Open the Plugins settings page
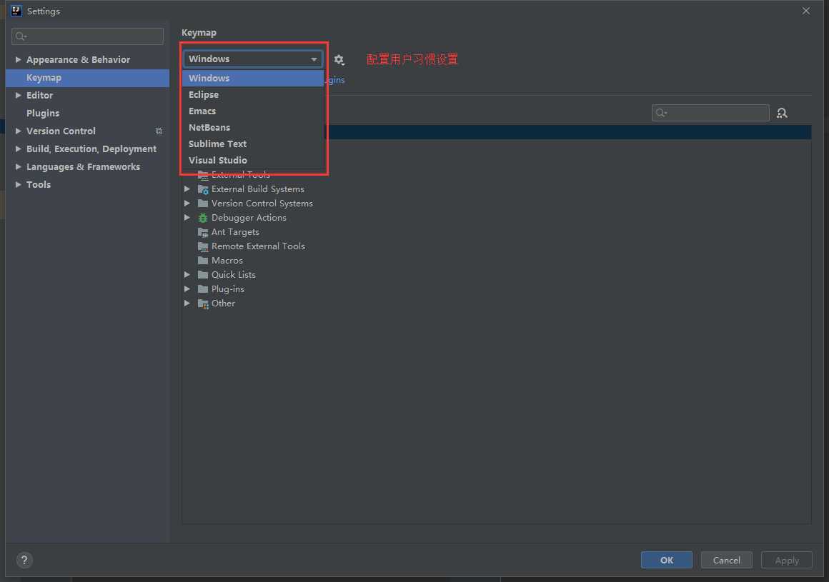This screenshot has height=582, width=829. 87,113
